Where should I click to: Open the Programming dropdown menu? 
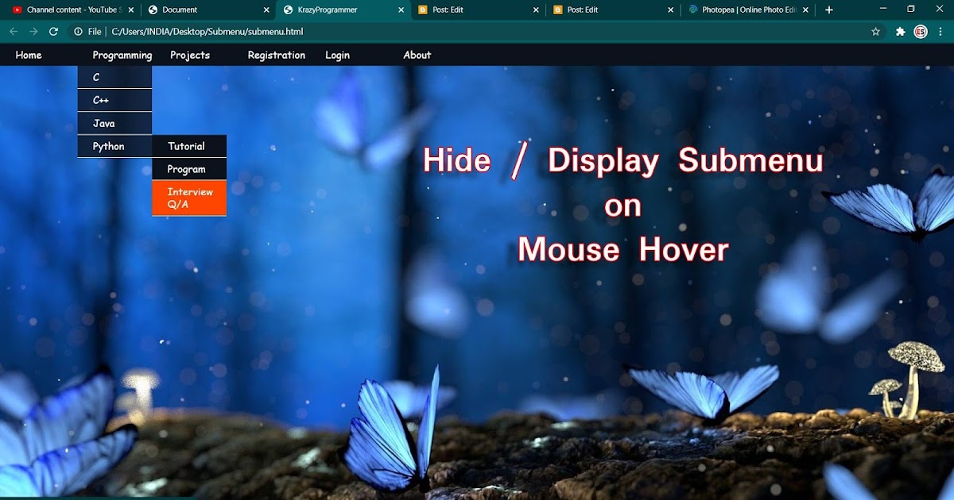click(122, 55)
